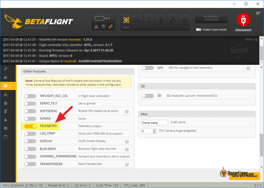Viewport: 264px width, 188px height.
Task: Click the failsafe parachute status icon
Action: click(103, 27)
